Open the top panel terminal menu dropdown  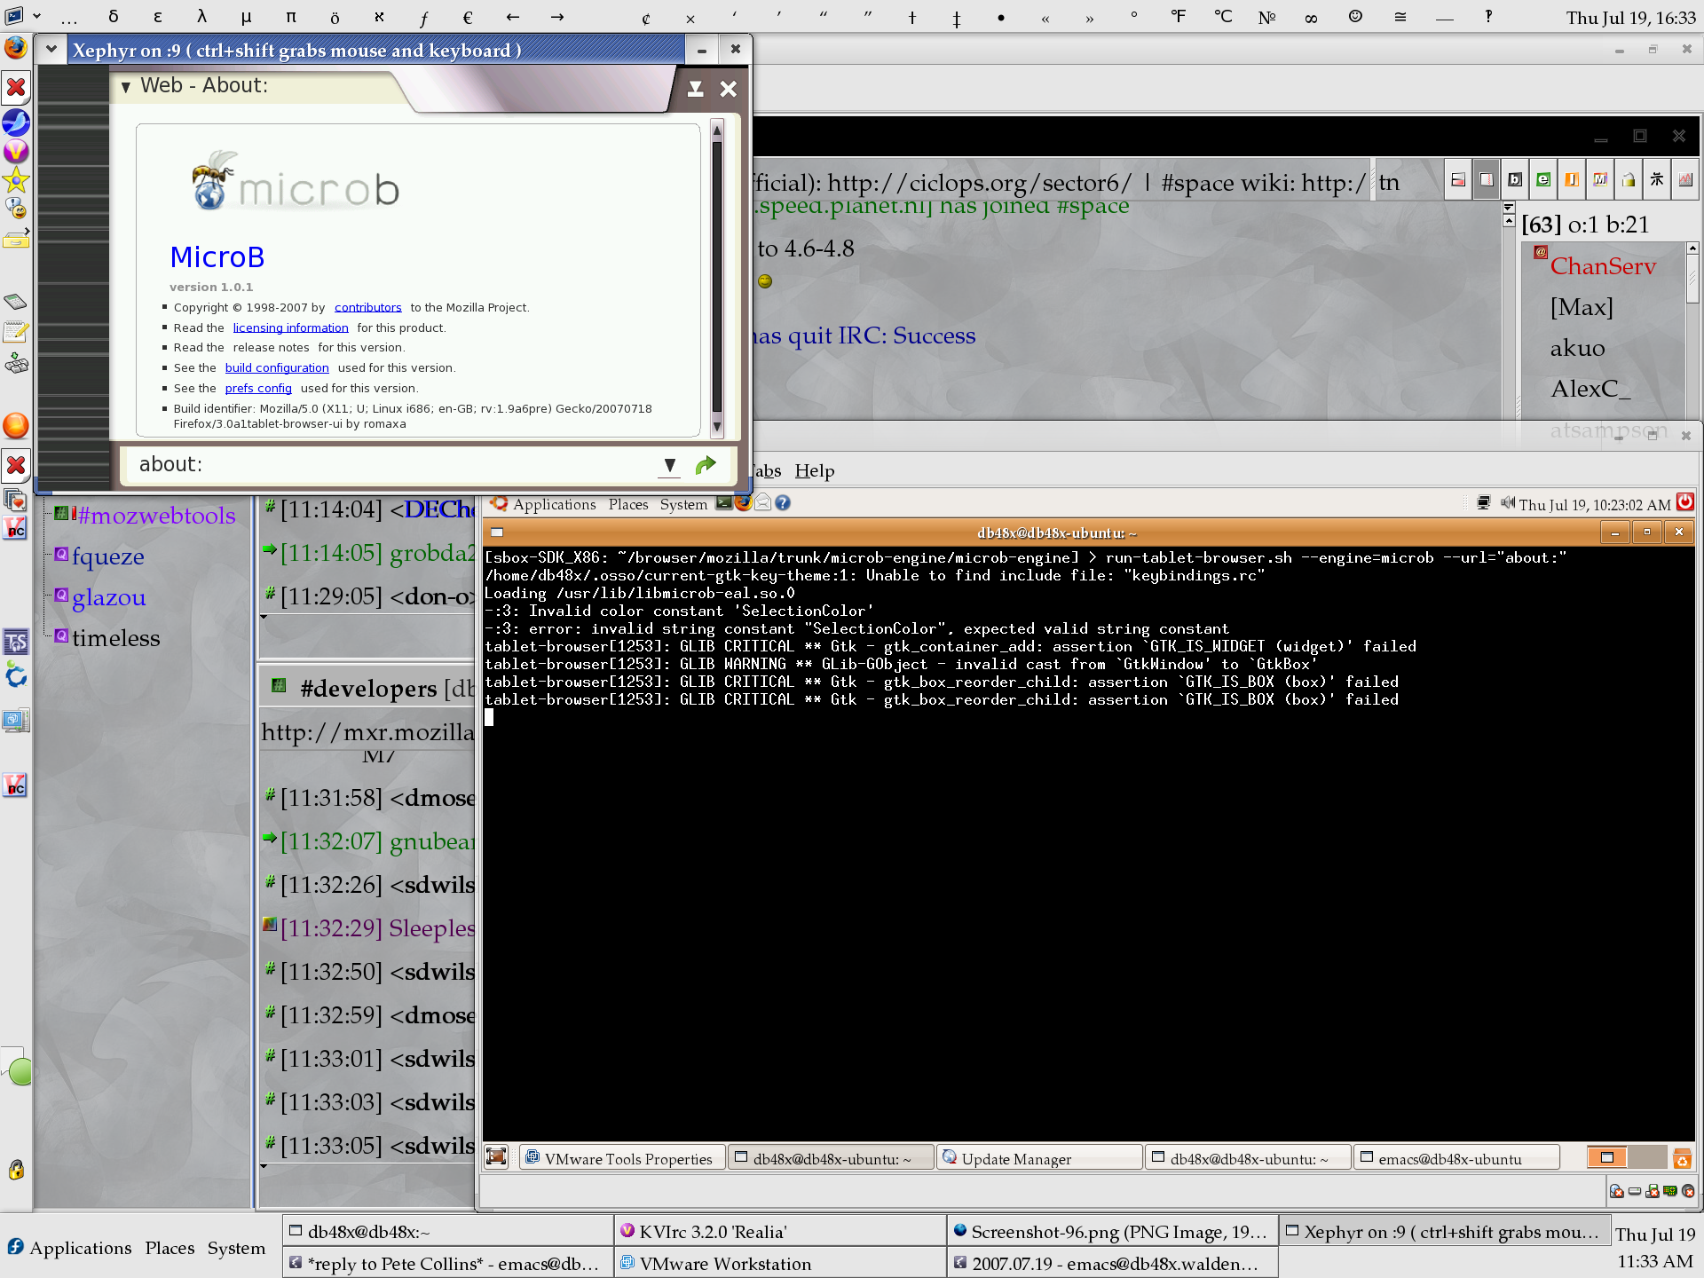[36, 15]
